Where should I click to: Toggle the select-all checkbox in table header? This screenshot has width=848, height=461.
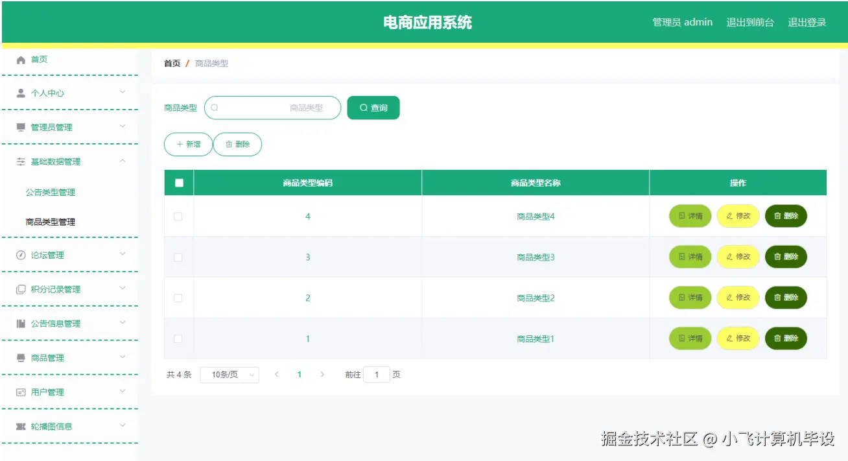[179, 182]
